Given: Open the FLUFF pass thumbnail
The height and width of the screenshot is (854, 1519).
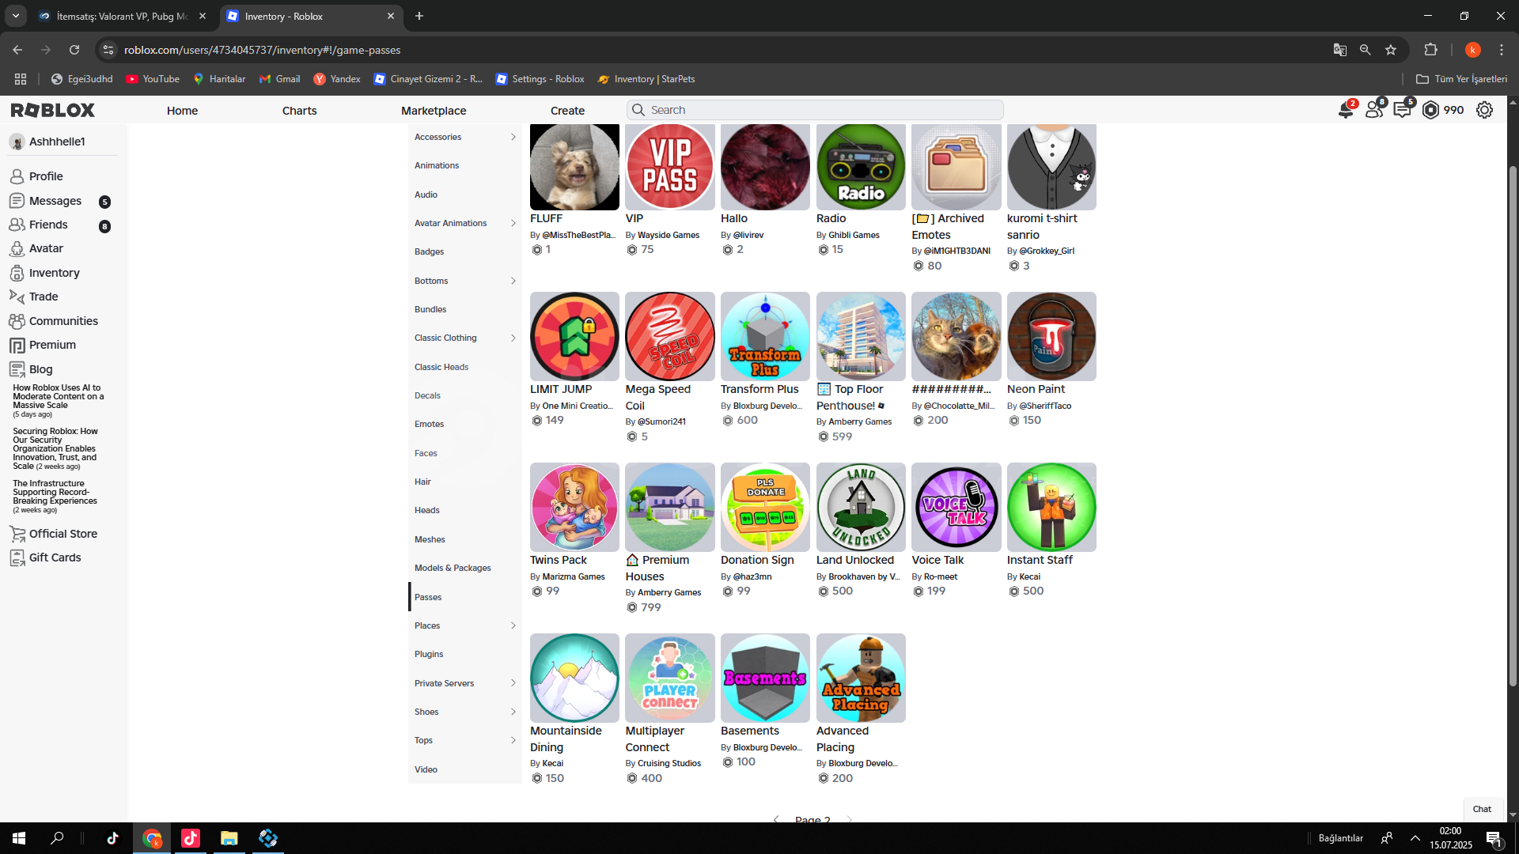Looking at the screenshot, I should 574,167.
